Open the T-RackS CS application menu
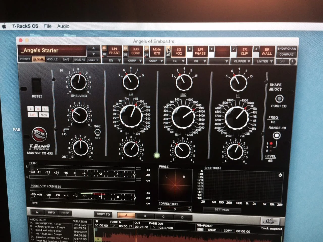This screenshot has height=242, width=323. (25, 26)
